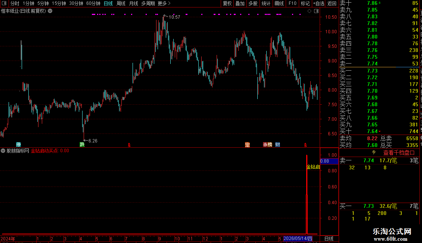The image size is (422, 243).
Task: Click the 32.6/笔 buy queue text
Action: 388,206
